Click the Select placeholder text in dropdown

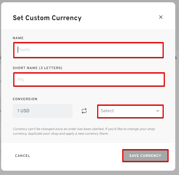107,111
